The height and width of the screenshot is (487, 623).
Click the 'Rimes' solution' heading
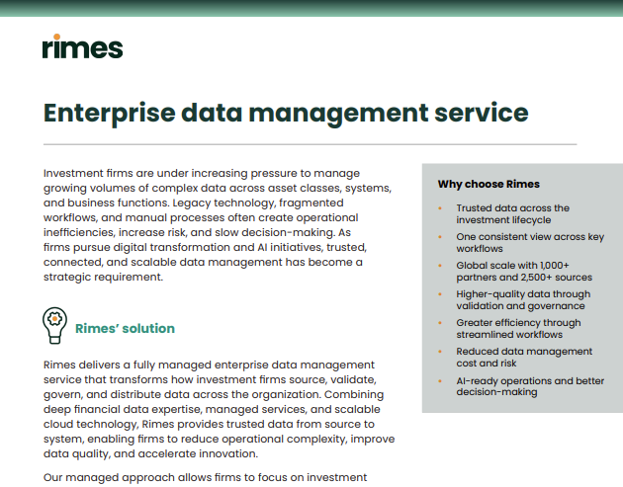125,329
